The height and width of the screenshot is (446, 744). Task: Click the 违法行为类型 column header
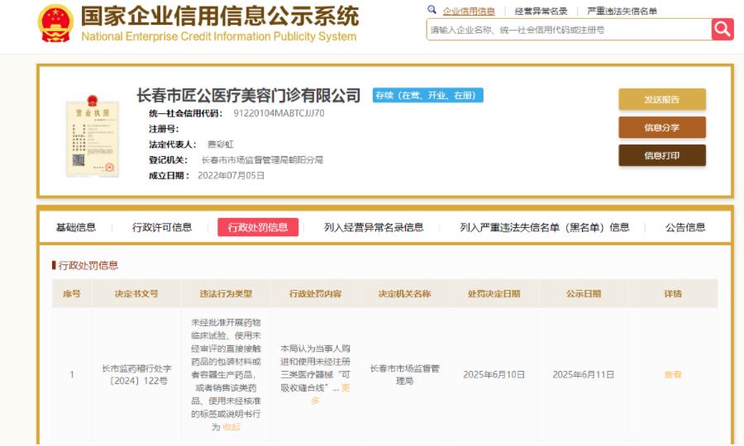pos(226,294)
